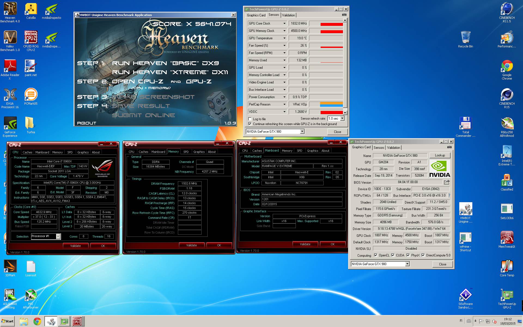The height and width of the screenshot is (327, 523).
Task: Click PCI-E bus interface help question mark
Action: [x=449, y=195]
